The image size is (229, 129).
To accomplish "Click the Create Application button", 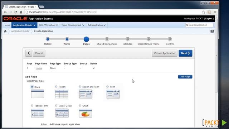I will pyautogui.click(x=165, y=53).
